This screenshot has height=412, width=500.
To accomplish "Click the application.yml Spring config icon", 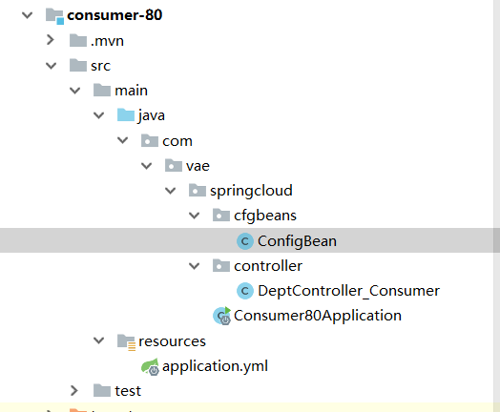I will 150,366.
